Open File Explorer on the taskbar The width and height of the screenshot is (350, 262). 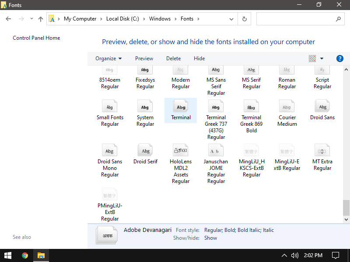coord(41,255)
